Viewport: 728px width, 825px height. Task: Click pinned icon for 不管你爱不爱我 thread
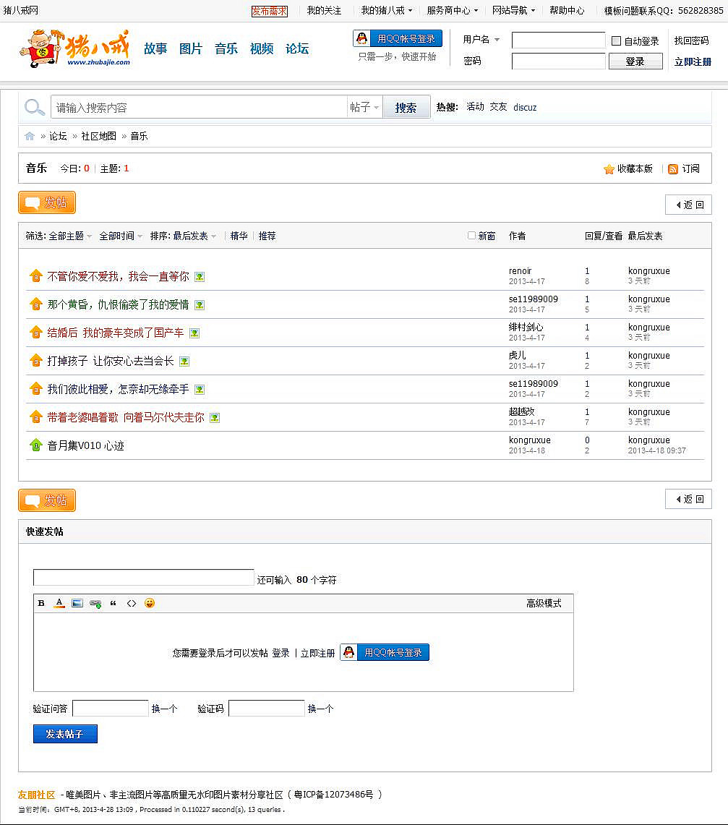[x=35, y=275]
